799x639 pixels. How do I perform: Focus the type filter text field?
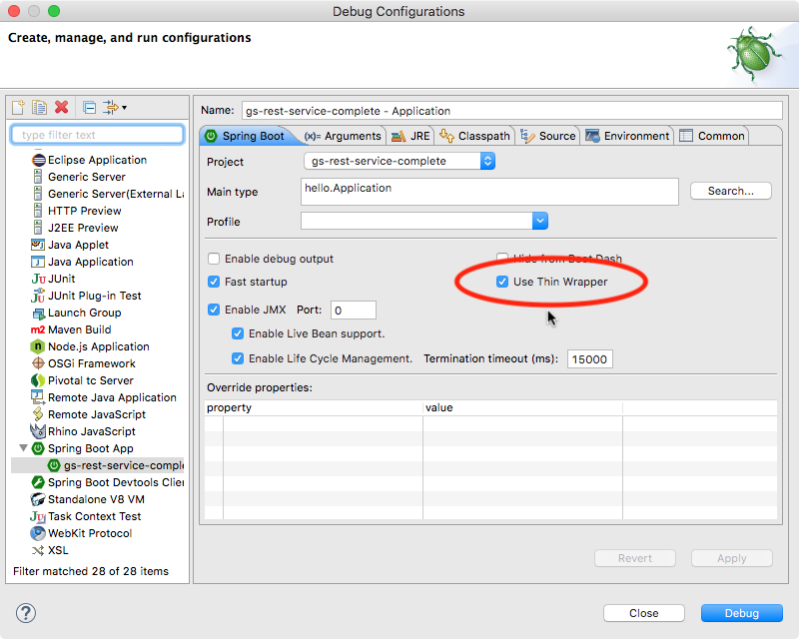pos(97,135)
